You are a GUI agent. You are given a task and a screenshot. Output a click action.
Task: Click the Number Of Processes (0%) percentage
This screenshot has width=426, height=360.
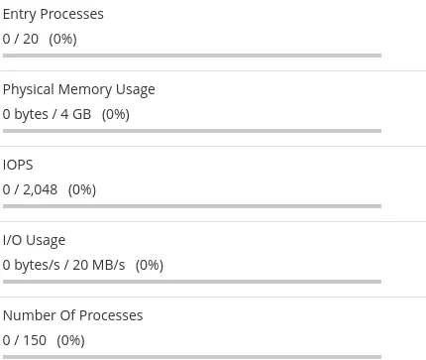(x=70, y=340)
